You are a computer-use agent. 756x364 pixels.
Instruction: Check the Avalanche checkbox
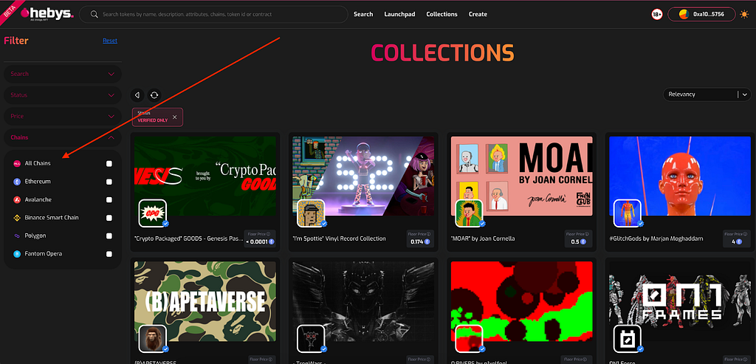point(109,199)
